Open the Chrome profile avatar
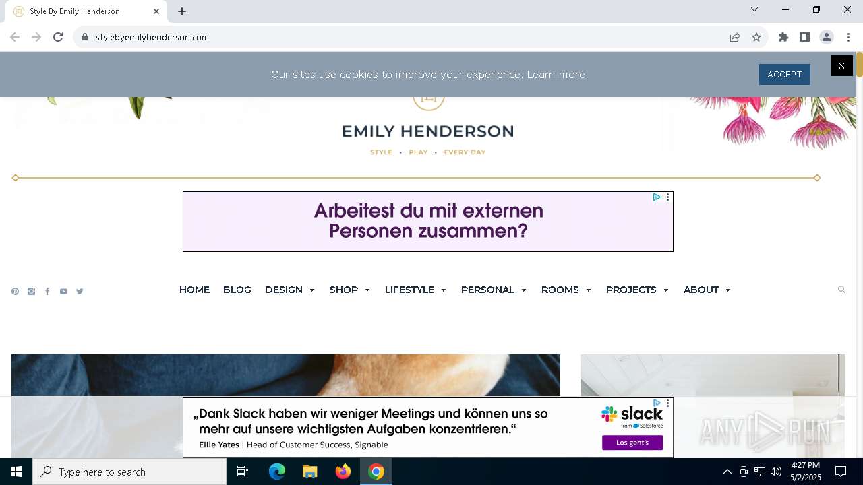Viewport: 863px width, 485px height. pos(827,37)
